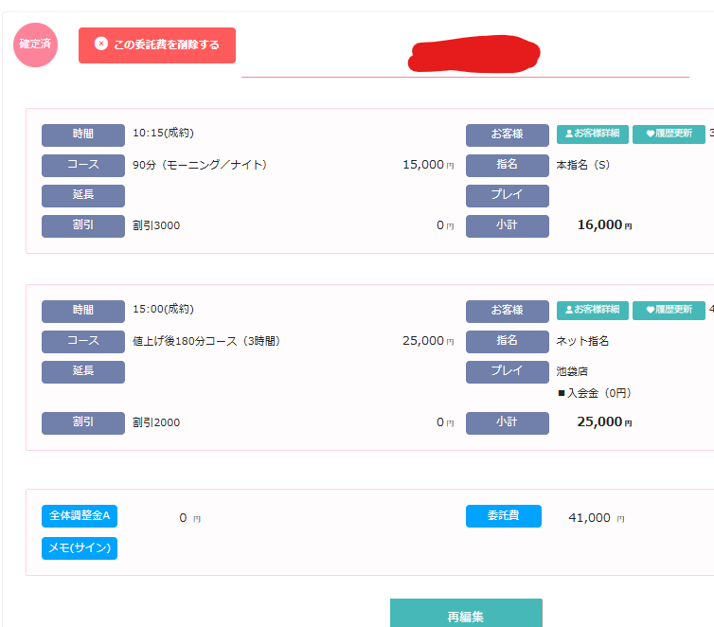Click the この委託費を削除する delete button
Viewport: 714px width, 627px height.
[157, 45]
